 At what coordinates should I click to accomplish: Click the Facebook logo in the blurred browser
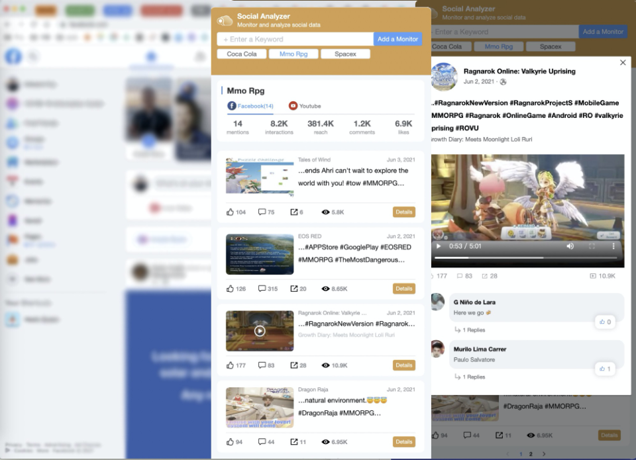coord(13,56)
